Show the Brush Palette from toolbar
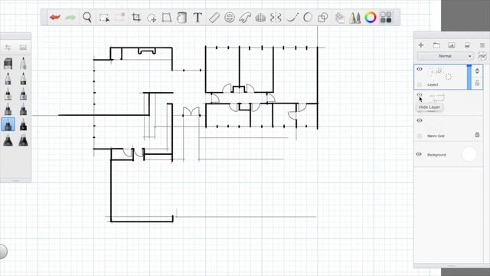490x276 pixels. (355, 18)
